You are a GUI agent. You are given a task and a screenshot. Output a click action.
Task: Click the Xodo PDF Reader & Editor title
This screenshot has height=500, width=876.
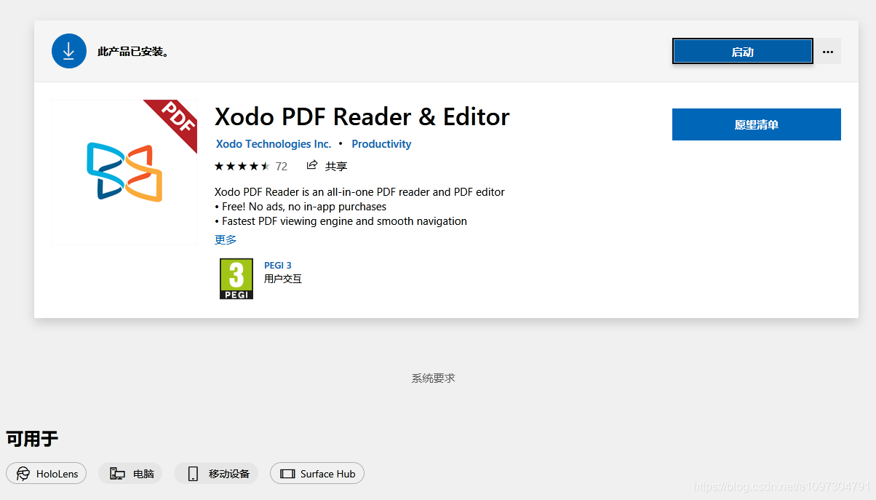[362, 116]
